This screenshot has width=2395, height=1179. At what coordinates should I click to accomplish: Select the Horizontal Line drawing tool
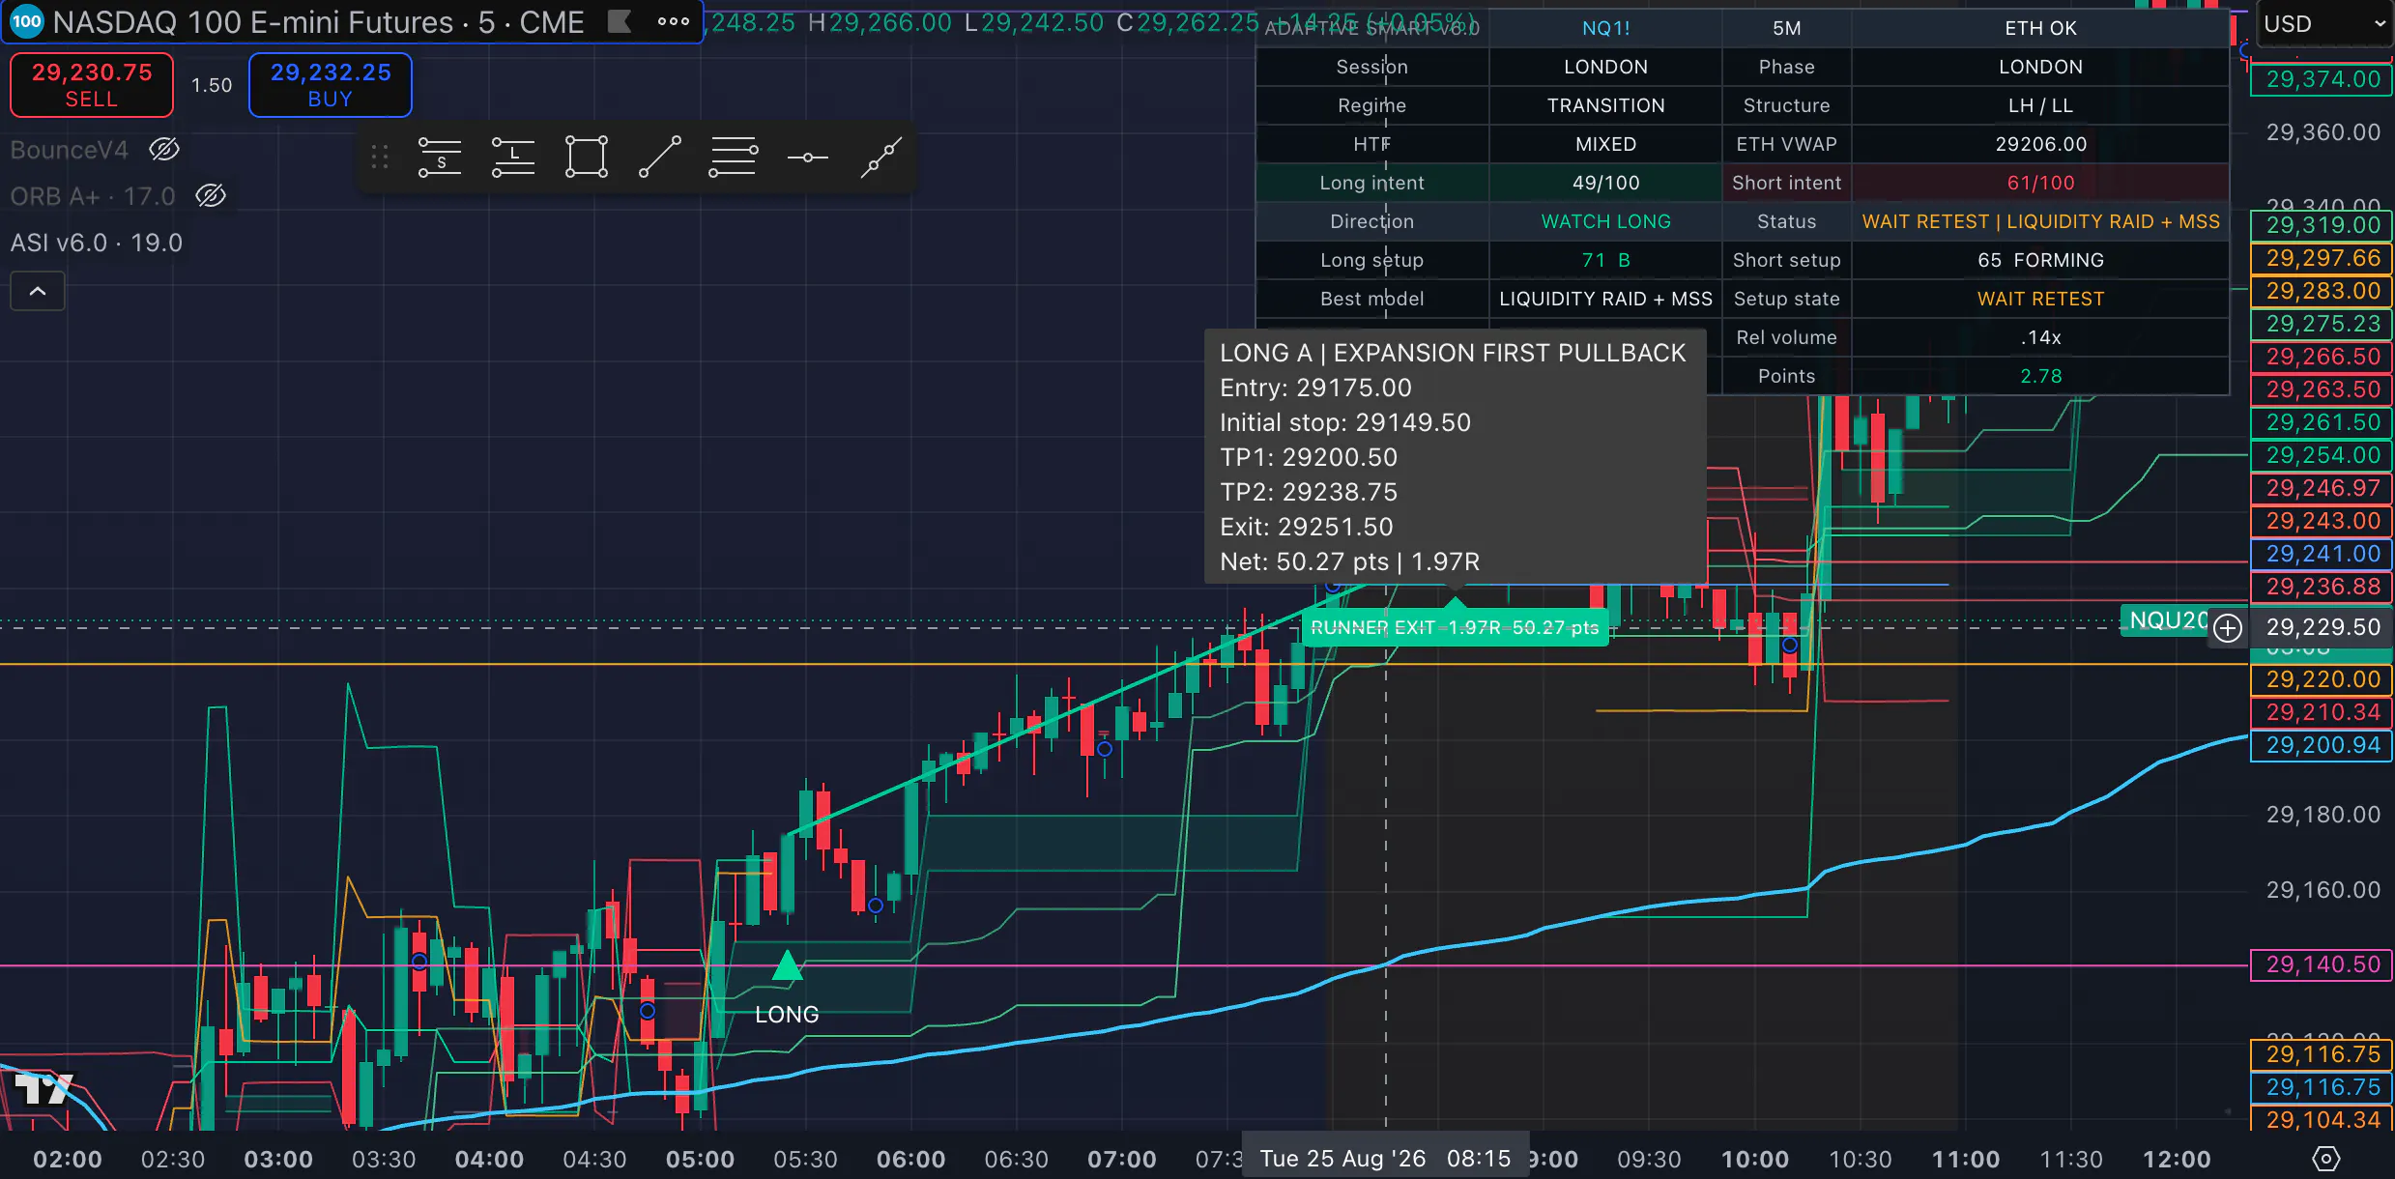pos(807,157)
